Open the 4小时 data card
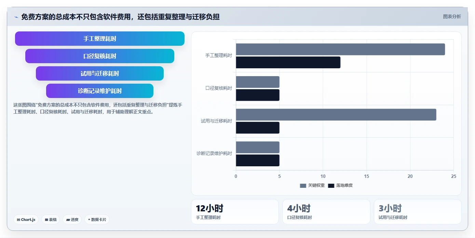The width and height of the screenshot is (475, 238). point(326,212)
